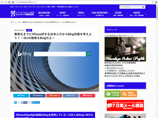Viewport: 158px width, 118px height.
Task: Share via the red Google+ button
Action: tap(54, 95)
